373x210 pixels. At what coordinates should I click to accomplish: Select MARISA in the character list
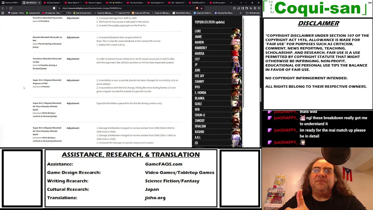217,53
